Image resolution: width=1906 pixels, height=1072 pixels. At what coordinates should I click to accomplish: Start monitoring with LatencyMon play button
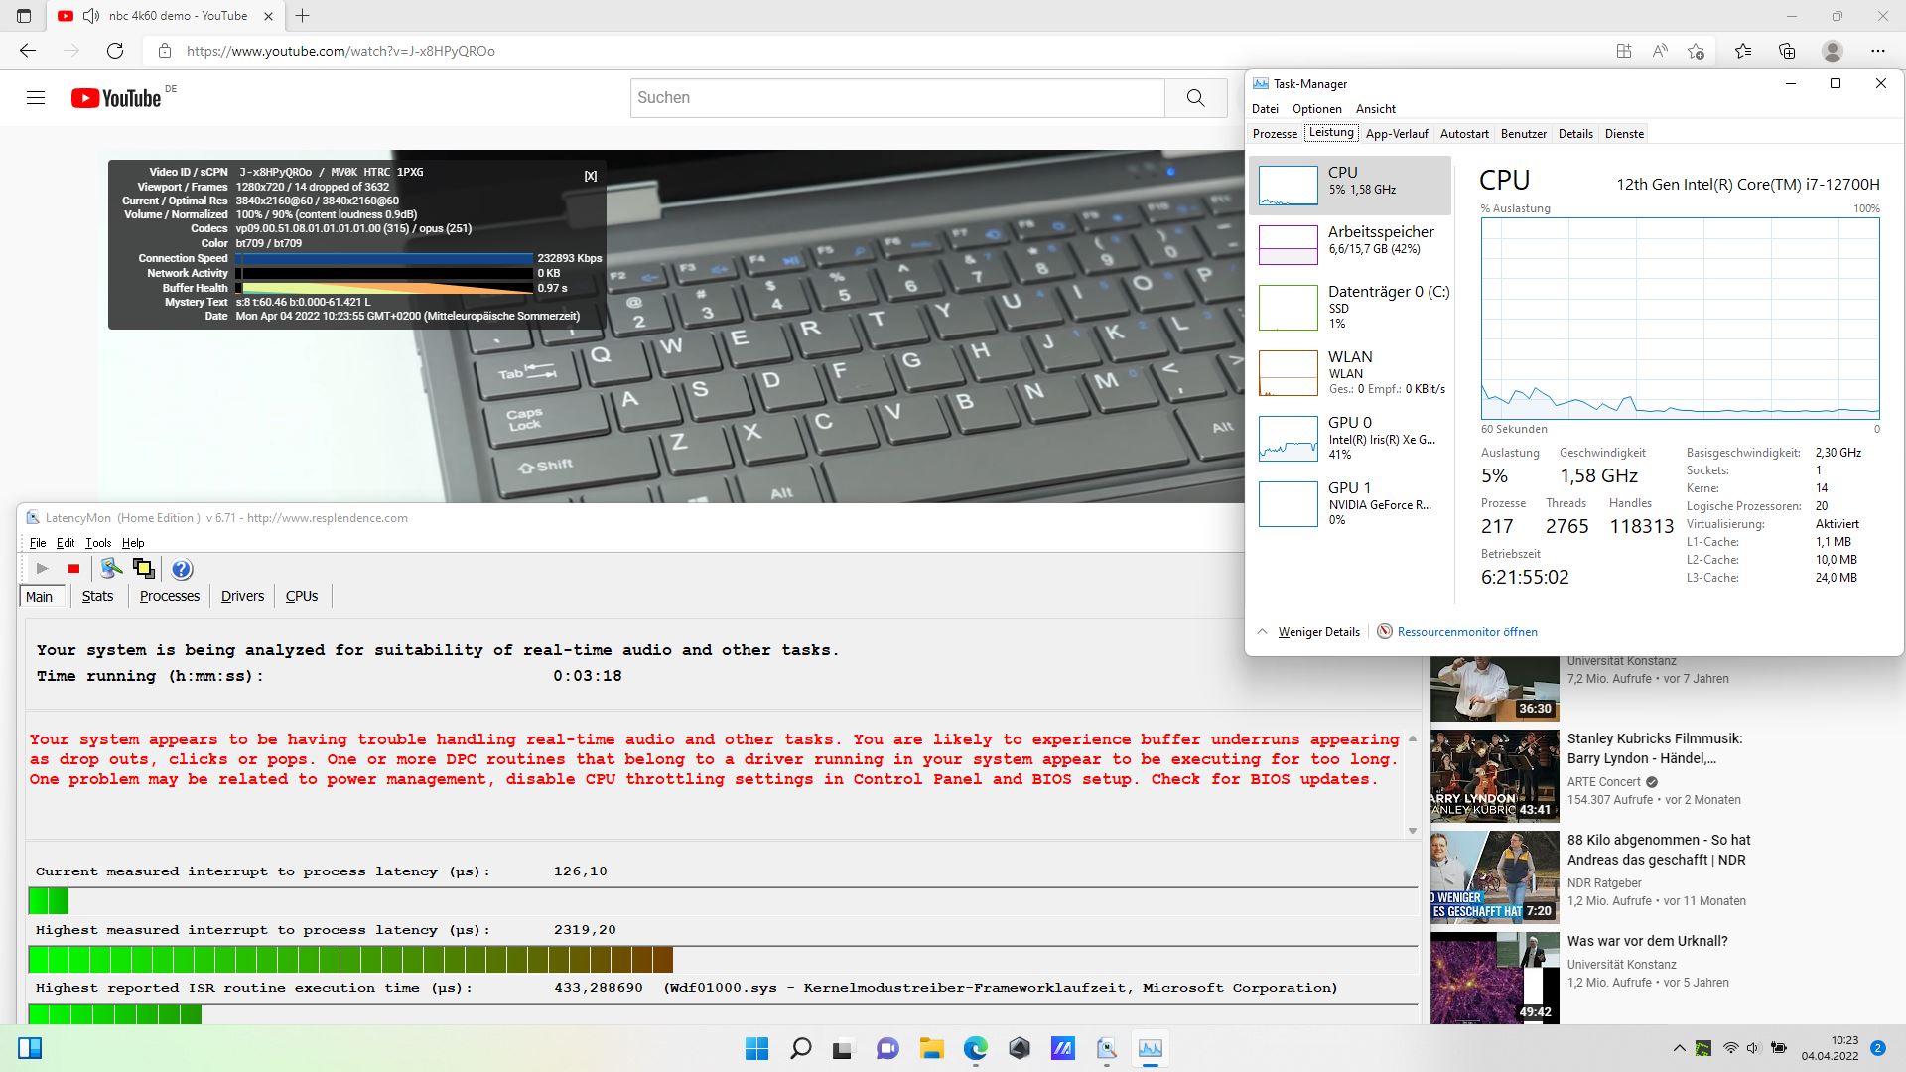(42, 568)
